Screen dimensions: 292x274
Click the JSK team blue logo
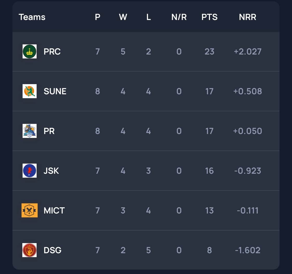30,171
